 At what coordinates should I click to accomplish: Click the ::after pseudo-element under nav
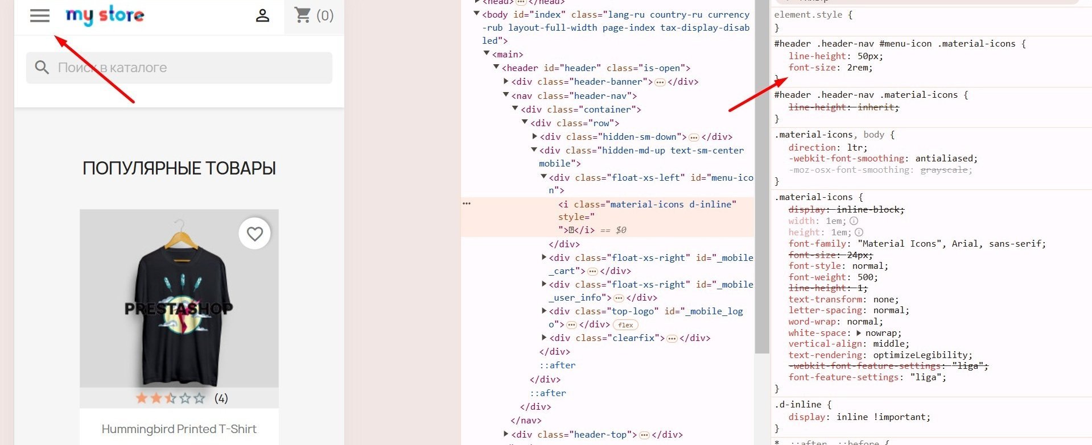click(x=548, y=393)
